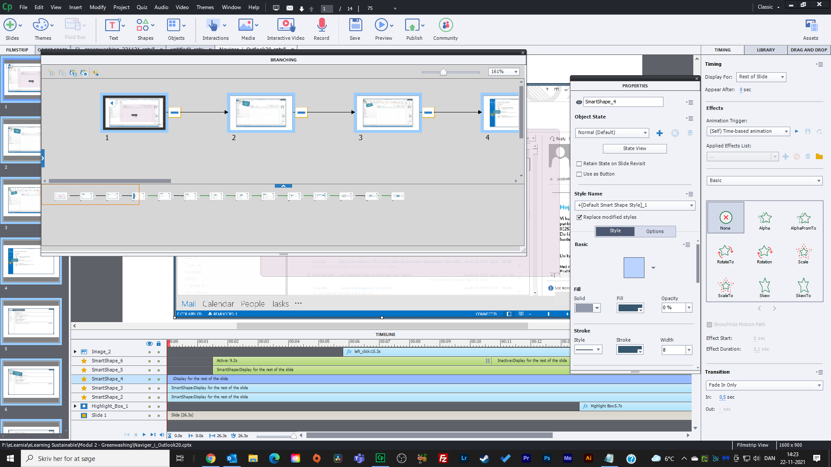Click the branching zoom slider handle
This screenshot has width=831, height=467.
[443, 72]
